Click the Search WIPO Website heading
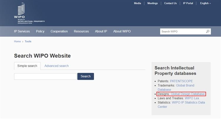 [42, 56]
